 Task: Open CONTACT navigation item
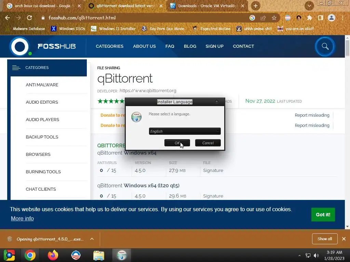[243, 46]
